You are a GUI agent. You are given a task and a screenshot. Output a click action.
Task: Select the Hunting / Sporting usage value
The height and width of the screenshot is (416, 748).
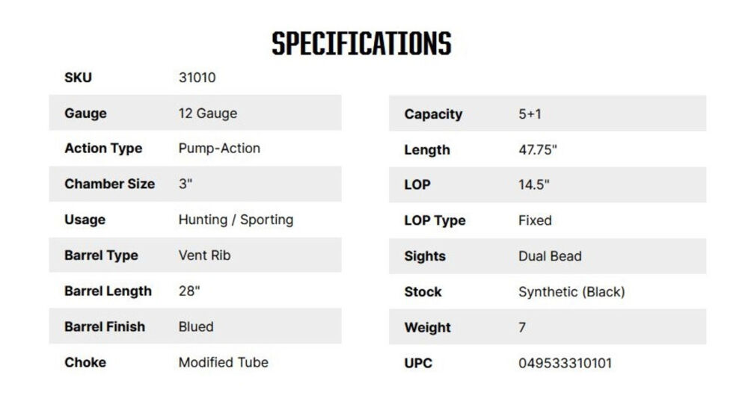tap(236, 220)
